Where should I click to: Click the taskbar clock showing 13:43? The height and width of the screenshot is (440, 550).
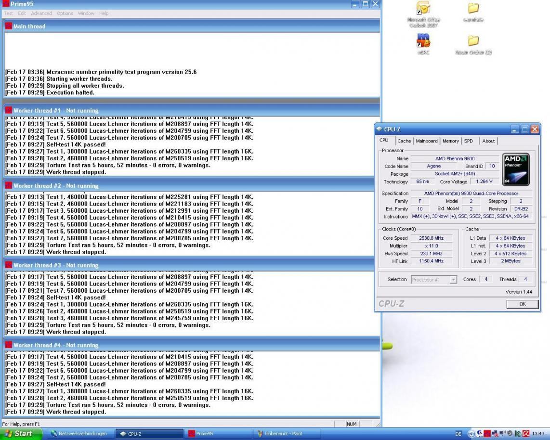click(538, 434)
